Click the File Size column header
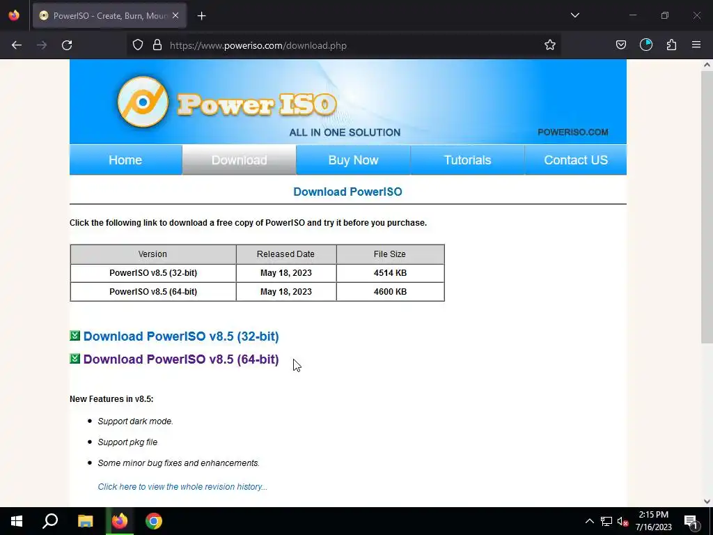The width and height of the screenshot is (713, 535). click(390, 254)
